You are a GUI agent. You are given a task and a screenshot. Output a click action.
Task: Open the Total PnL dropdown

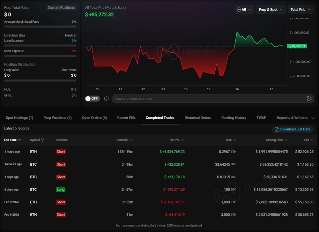coord(300,10)
